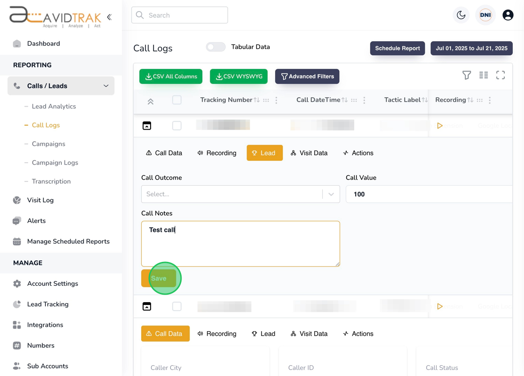524x376 pixels.
Task: Open Call DateTime column options menu
Action: (364, 100)
